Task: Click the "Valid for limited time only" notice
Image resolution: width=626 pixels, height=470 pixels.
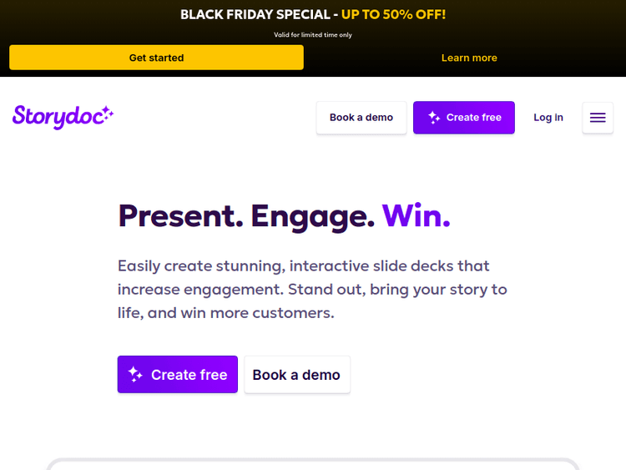Action: [x=313, y=35]
